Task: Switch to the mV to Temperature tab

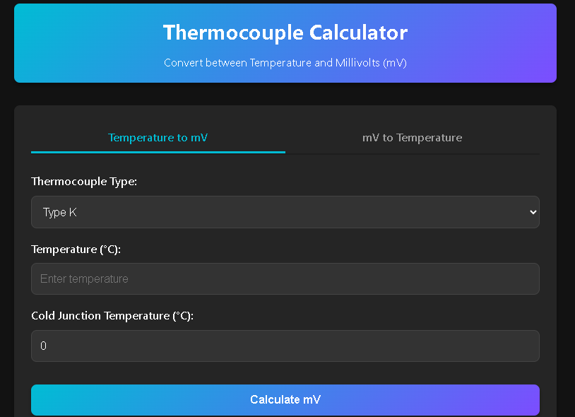Action: pyautogui.click(x=412, y=137)
